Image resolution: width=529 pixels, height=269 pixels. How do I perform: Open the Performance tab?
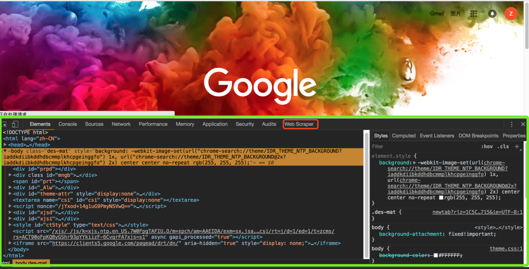[x=153, y=124]
